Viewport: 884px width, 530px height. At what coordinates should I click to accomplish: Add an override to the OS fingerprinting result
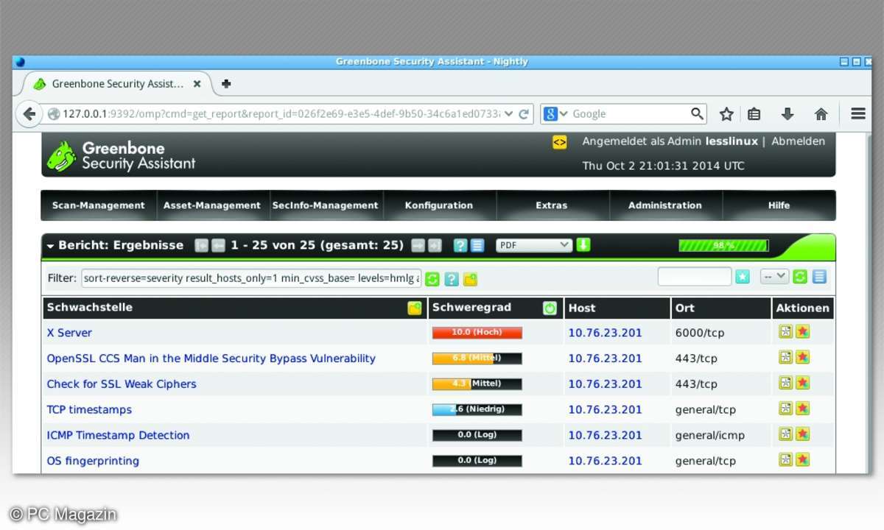803,459
